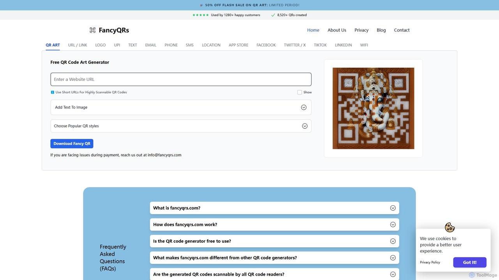Open the LOCATION tab
499x280 pixels.
coord(211,45)
